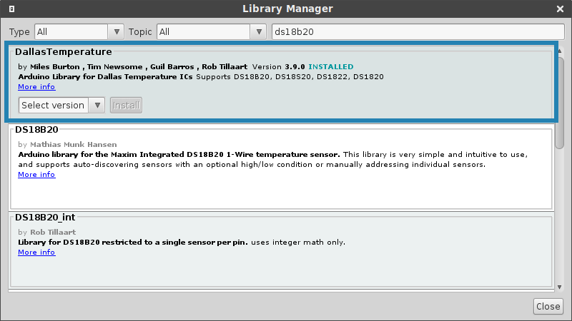Open More info link for DS18B20_int
This screenshot has height=321, width=572.
pos(36,253)
